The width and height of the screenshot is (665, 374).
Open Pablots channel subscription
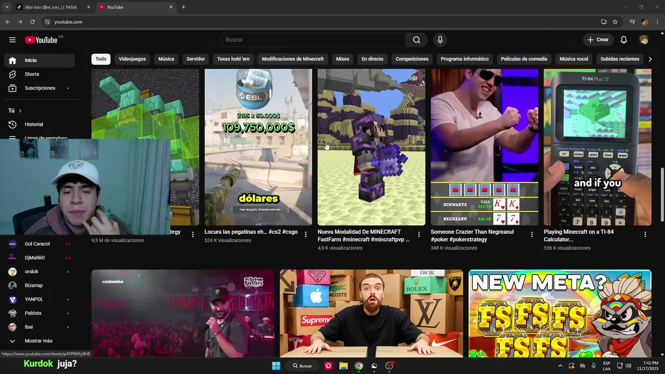39,313
